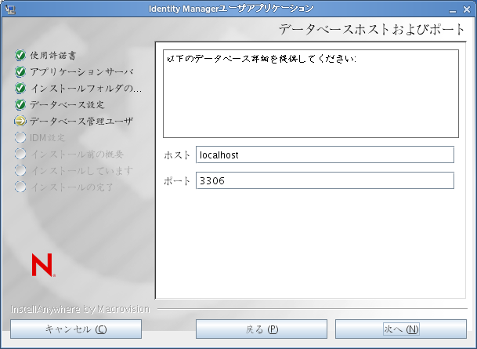Select the アプリケーションサーバ step label
The image size is (477, 349).
(81, 72)
